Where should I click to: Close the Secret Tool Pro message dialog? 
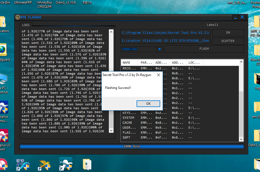tap(159, 75)
